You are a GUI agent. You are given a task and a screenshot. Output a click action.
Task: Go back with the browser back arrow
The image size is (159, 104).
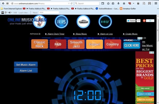coord(3,3)
